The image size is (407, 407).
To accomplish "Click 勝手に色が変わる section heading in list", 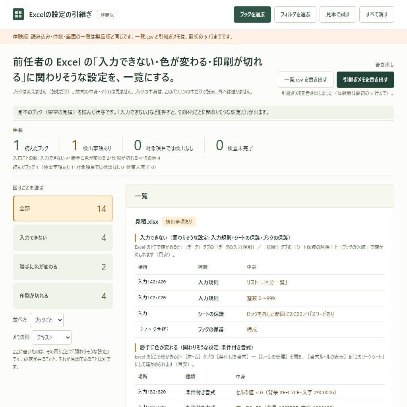I will coord(196,347).
